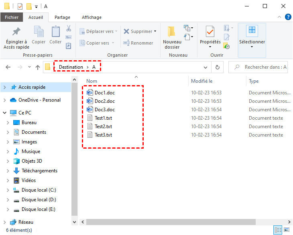Click the Historique icon in the Ouvrir group

[226, 46]
